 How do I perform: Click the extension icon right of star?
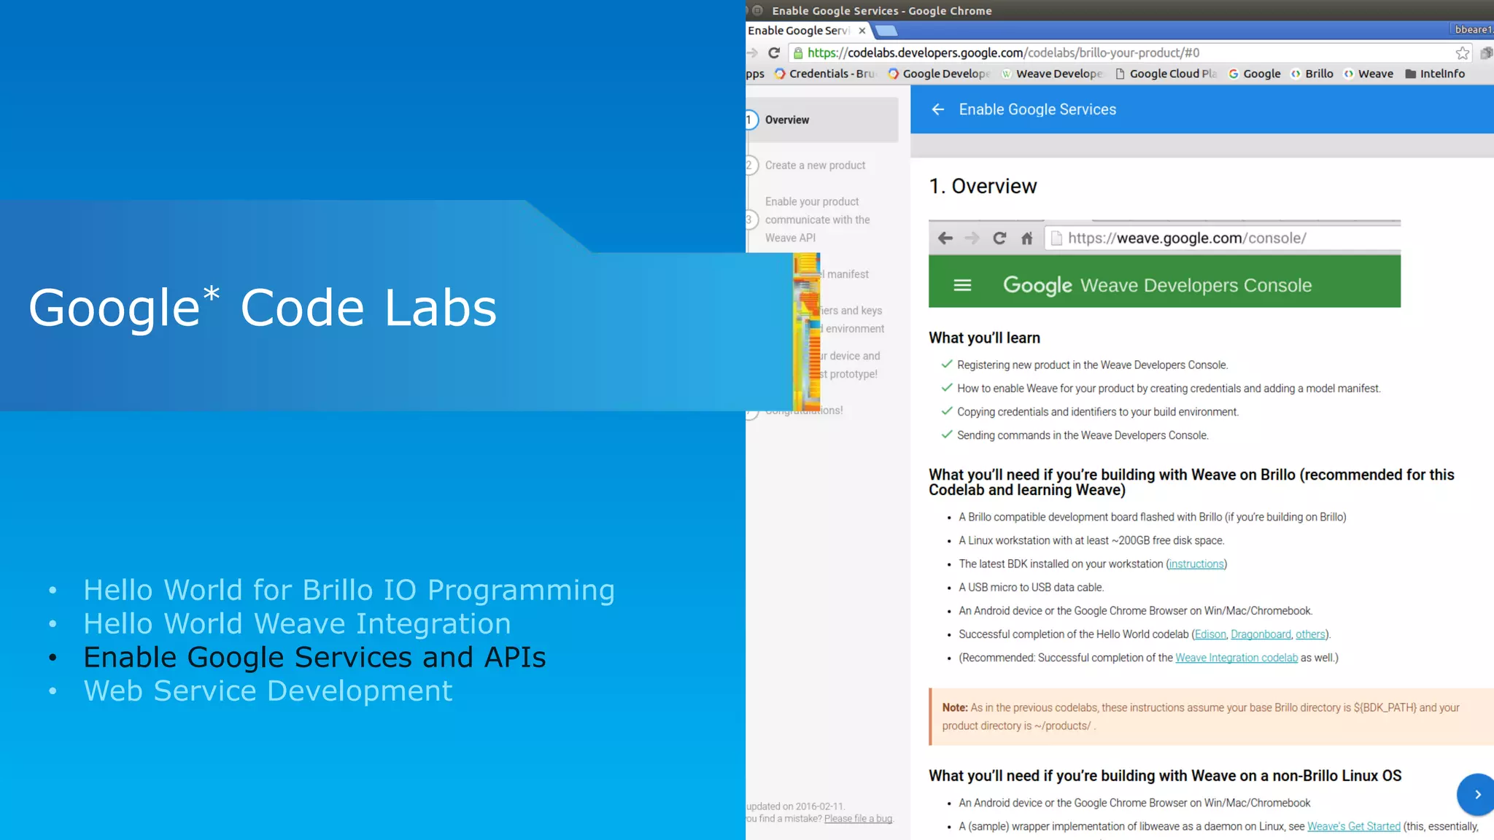[1485, 52]
